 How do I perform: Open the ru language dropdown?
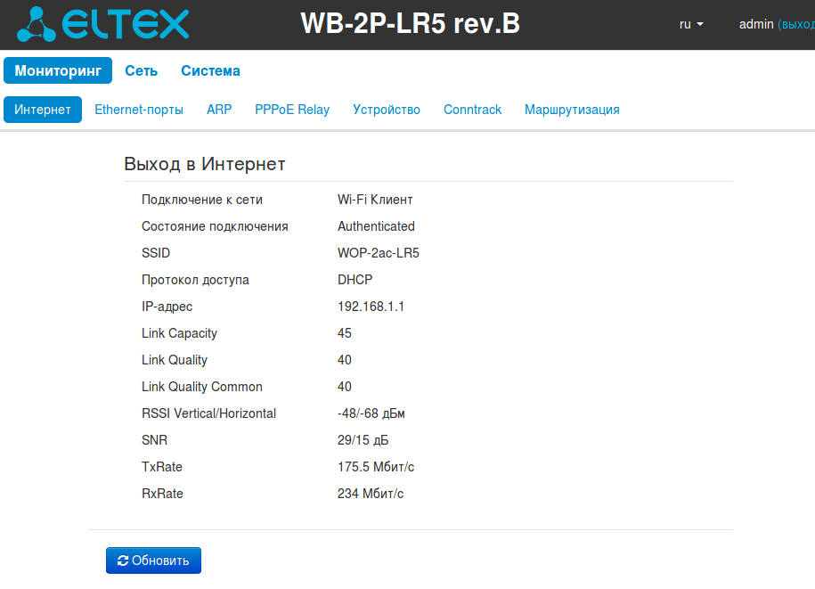[691, 24]
